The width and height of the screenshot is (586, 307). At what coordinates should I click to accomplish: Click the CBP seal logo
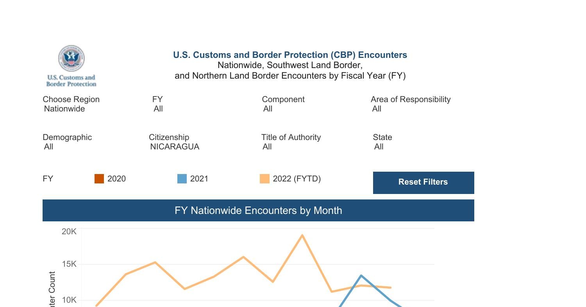coord(71,58)
